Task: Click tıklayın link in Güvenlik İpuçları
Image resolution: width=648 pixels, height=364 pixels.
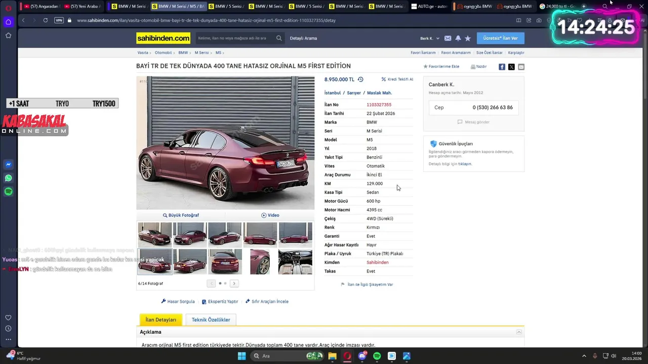Action: pos(465,164)
